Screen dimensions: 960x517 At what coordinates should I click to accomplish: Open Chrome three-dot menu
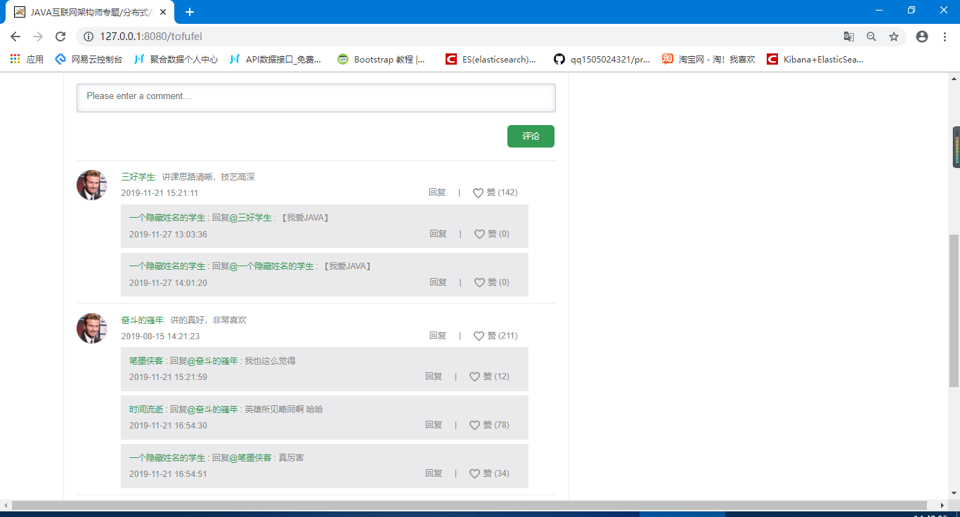(x=945, y=37)
